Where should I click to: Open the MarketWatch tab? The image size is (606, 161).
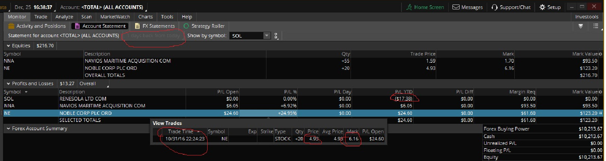pyautogui.click(x=115, y=17)
